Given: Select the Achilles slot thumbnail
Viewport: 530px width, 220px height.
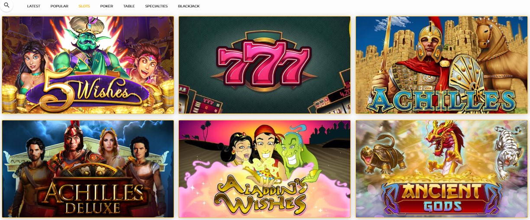Looking at the screenshot, I should (441, 65).
